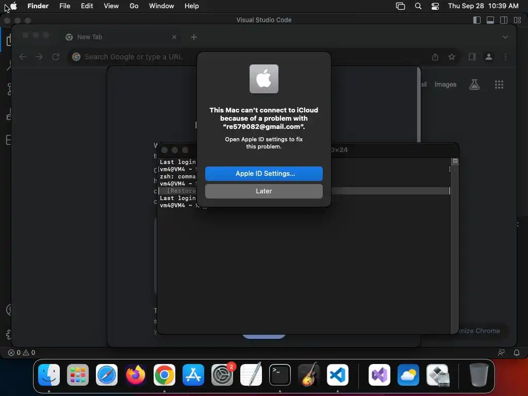Open Control Center in menu bar
The height and width of the screenshot is (396, 528).
pyautogui.click(x=435, y=6)
